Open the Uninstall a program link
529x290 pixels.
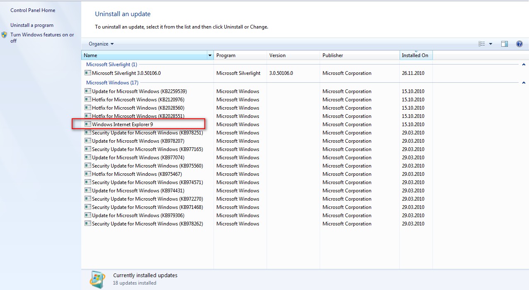pyautogui.click(x=32, y=25)
